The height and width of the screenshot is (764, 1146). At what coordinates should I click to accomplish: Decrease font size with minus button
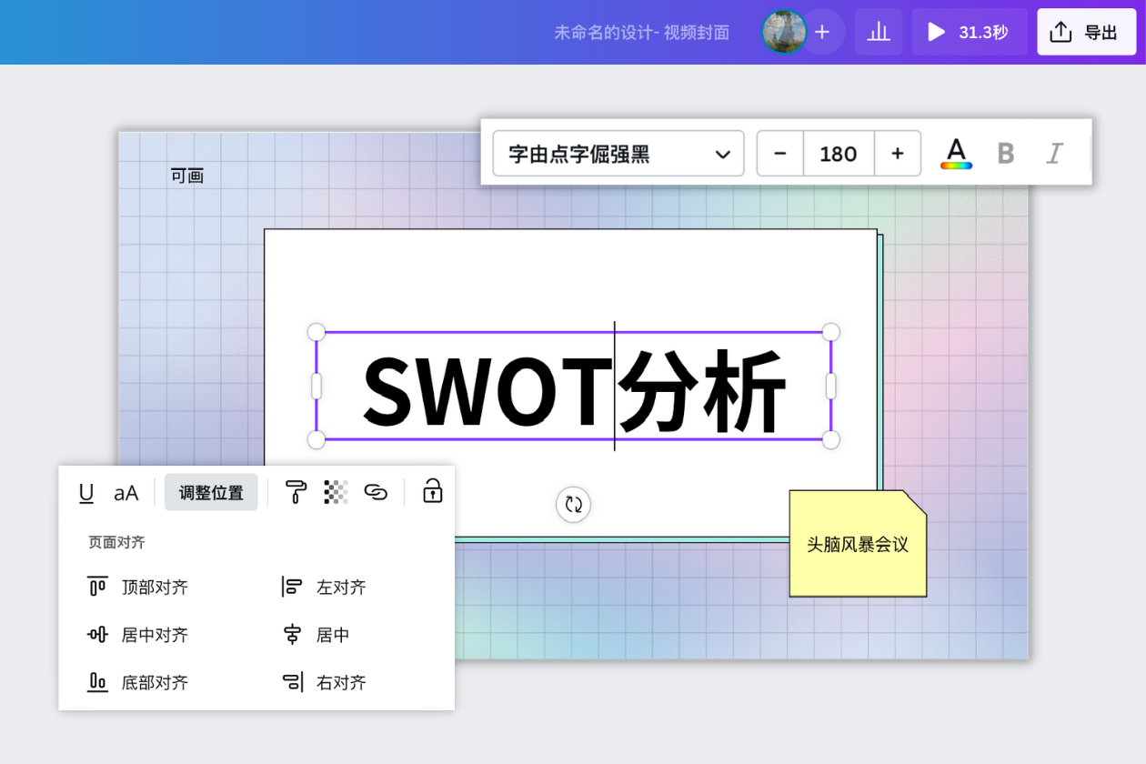(x=780, y=154)
